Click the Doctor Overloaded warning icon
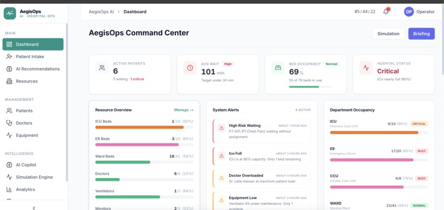444x210 pixels. [221, 178]
